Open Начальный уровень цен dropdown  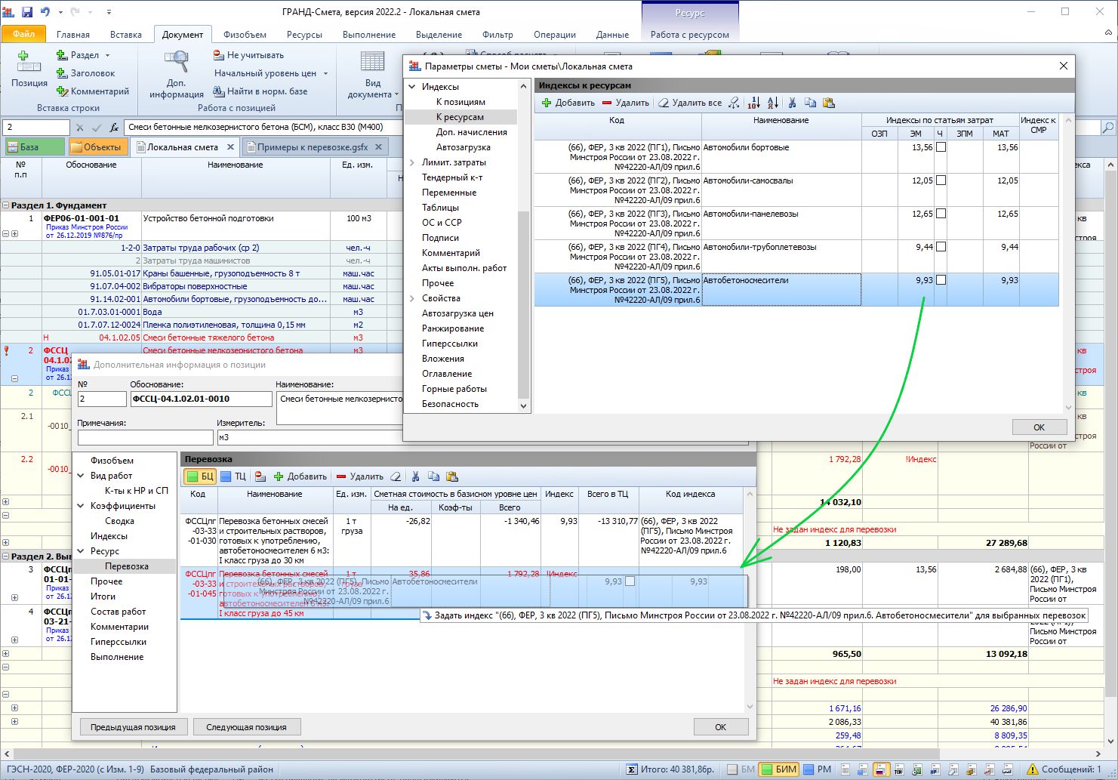(325, 73)
